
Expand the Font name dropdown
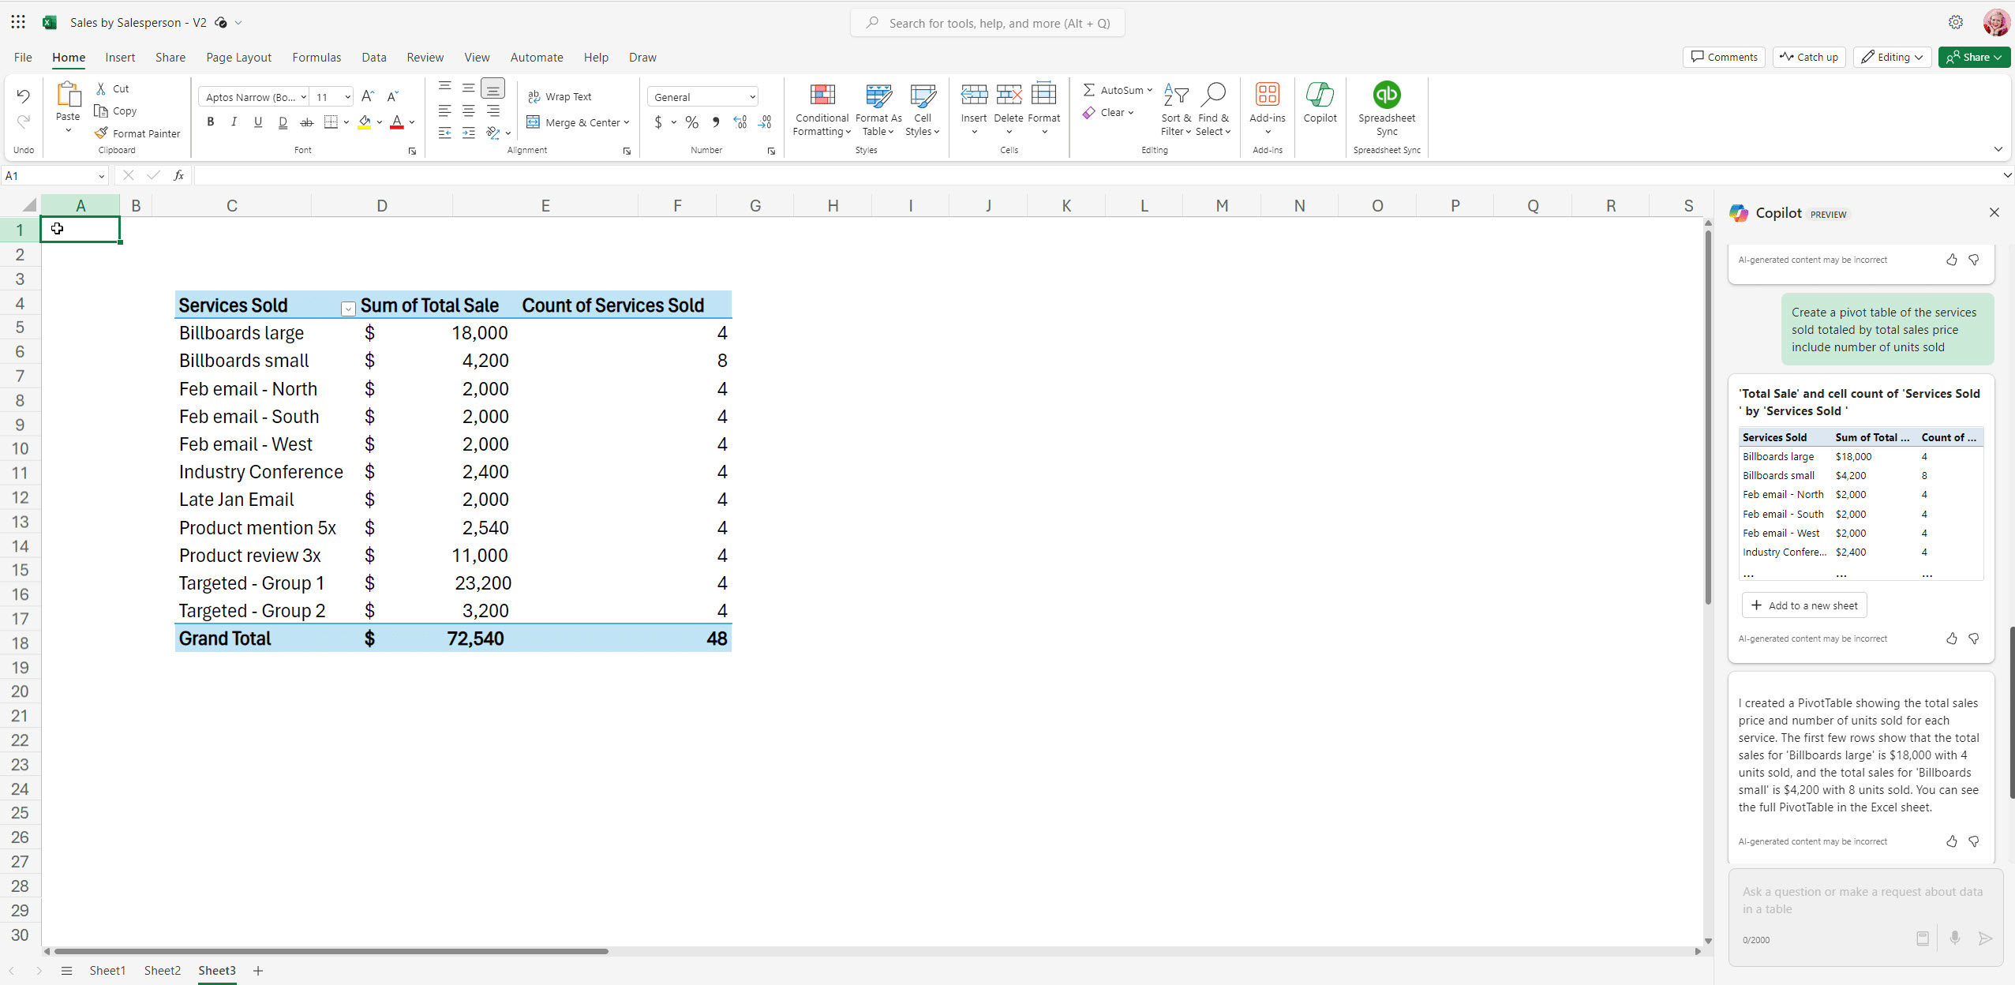click(305, 96)
